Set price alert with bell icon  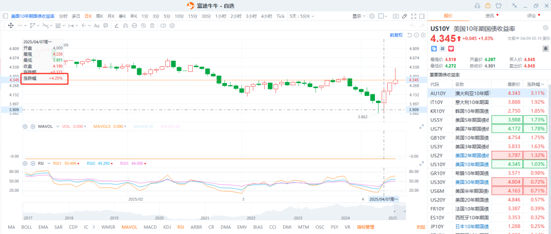pos(545,48)
